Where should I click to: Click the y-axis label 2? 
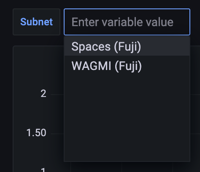[43, 94]
